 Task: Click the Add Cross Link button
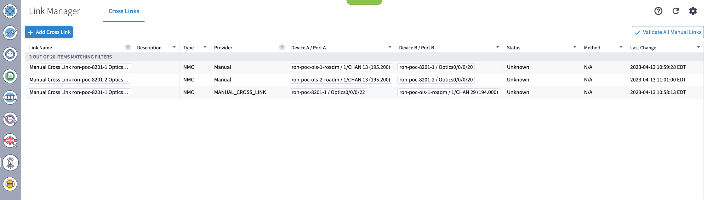49,32
